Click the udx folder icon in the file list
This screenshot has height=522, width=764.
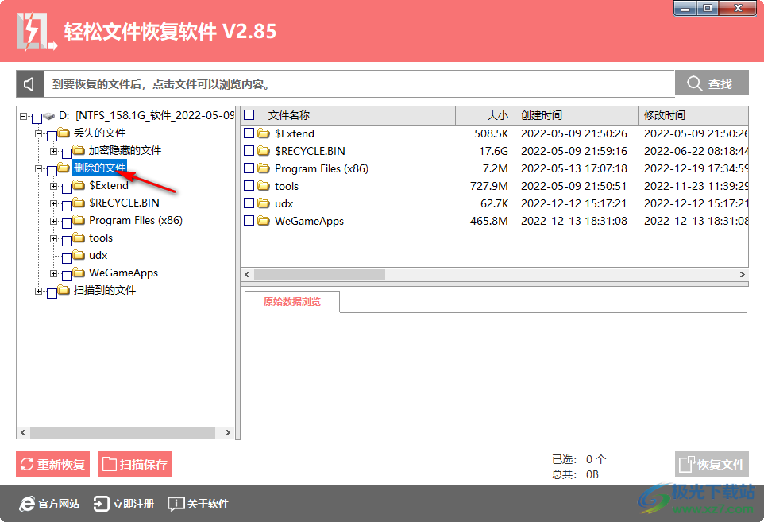tap(264, 203)
